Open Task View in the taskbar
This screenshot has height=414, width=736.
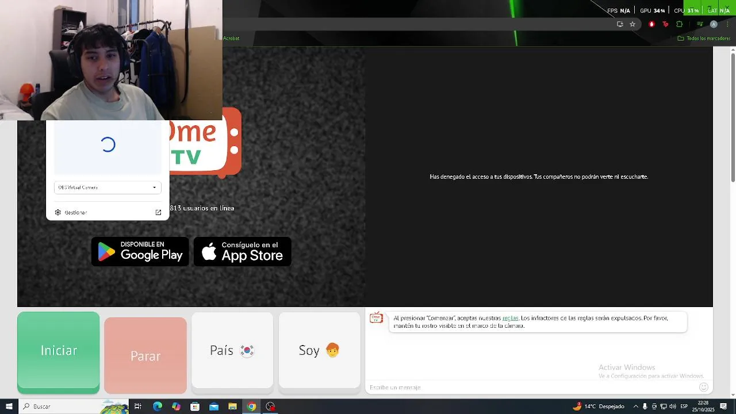point(138,407)
